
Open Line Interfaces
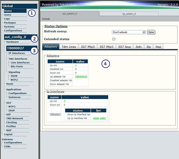tap(20, 63)
